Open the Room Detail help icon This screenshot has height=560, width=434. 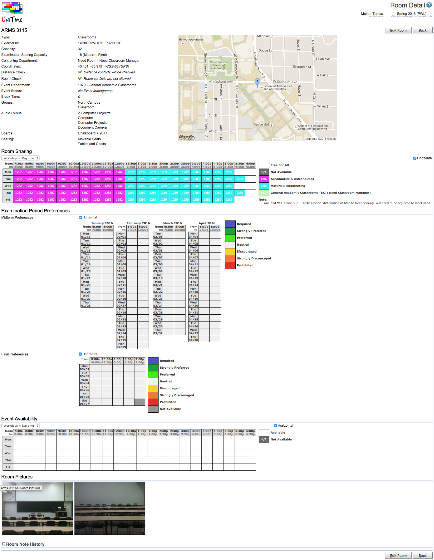coord(429,5)
